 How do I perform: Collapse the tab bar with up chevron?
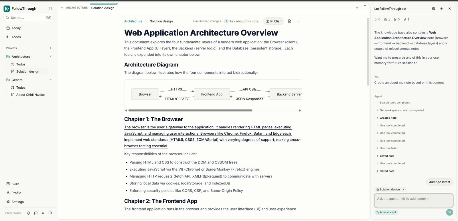pyautogui.click(x=365, y=6)
